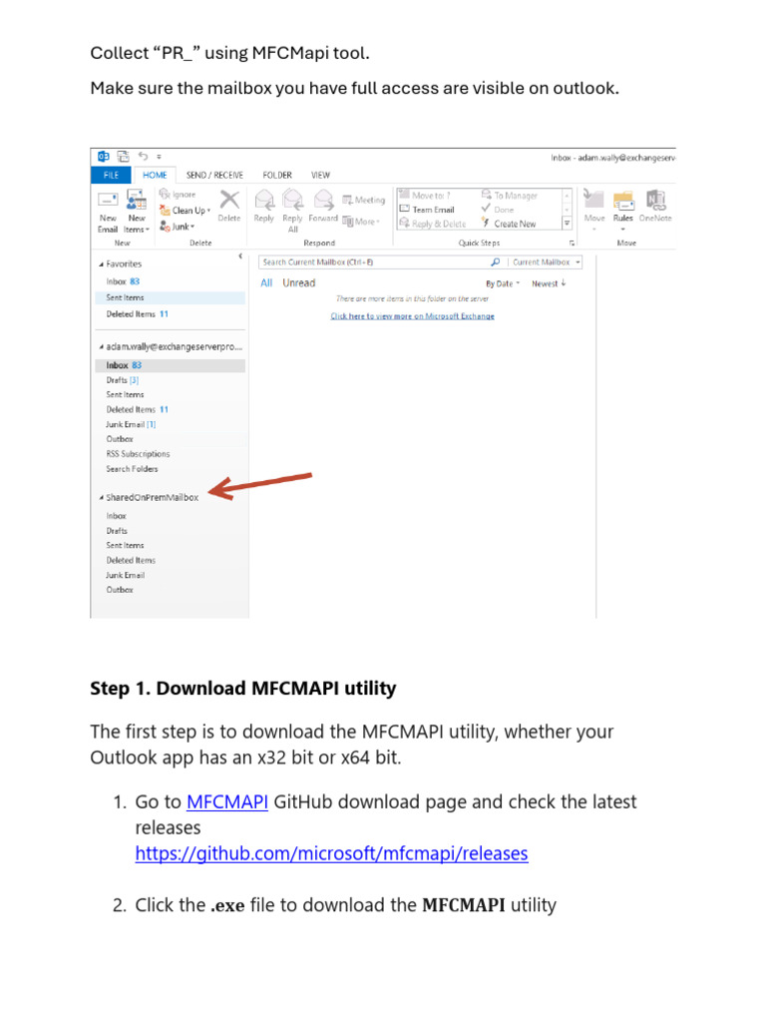
Task: Open Clean Up in the ribbon
Action: [x=185, y=210]
